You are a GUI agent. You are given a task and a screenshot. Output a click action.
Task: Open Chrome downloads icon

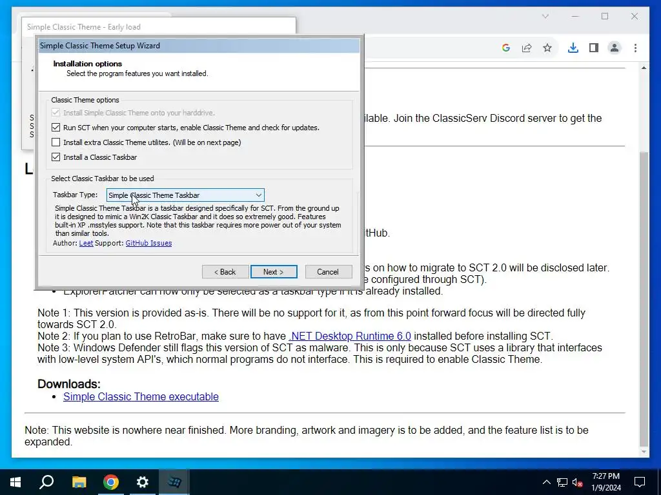pyautogui.click(x=573, y=48)
